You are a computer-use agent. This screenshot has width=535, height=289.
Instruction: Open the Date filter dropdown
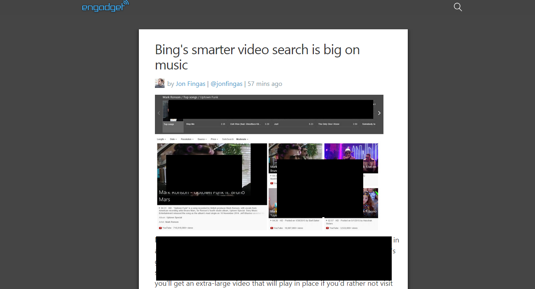coord(173,139)
